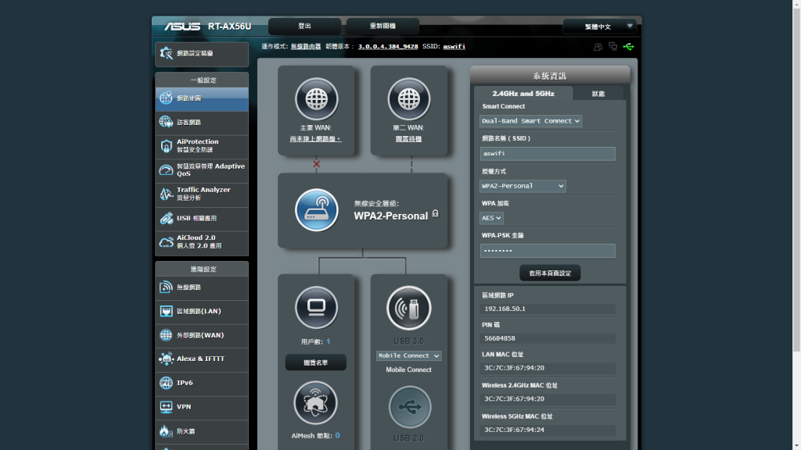Open the Smart Connect dropdown
The image size is (801, 450).
pos(530,121)
